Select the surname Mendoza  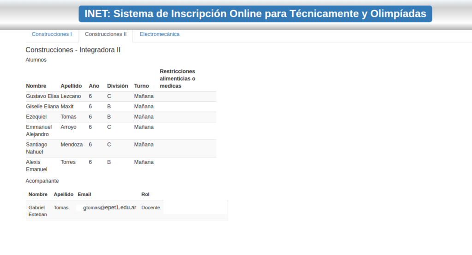tap(71, 144)
